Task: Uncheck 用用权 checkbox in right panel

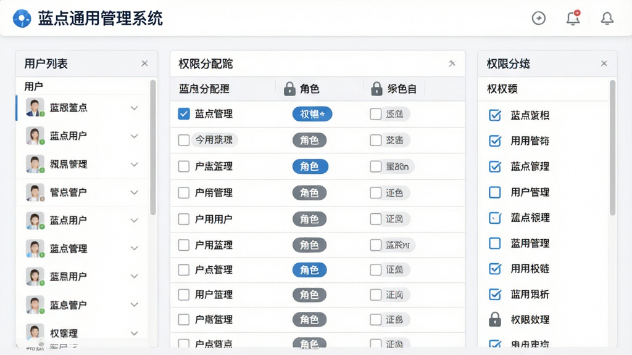Action: click(x=494, y=269)
